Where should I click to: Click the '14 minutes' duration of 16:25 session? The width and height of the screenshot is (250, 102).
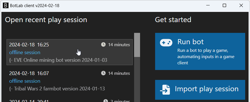click(x=119, y=45)
